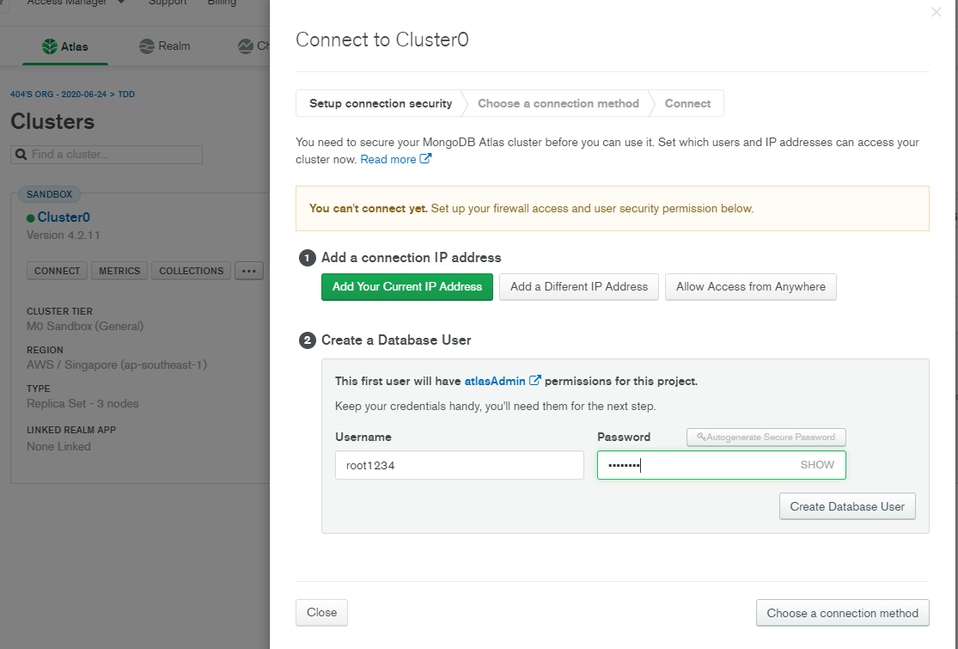958x649 pixels.
Task: Select the Choose a connection method step
Action: [558, 103]
